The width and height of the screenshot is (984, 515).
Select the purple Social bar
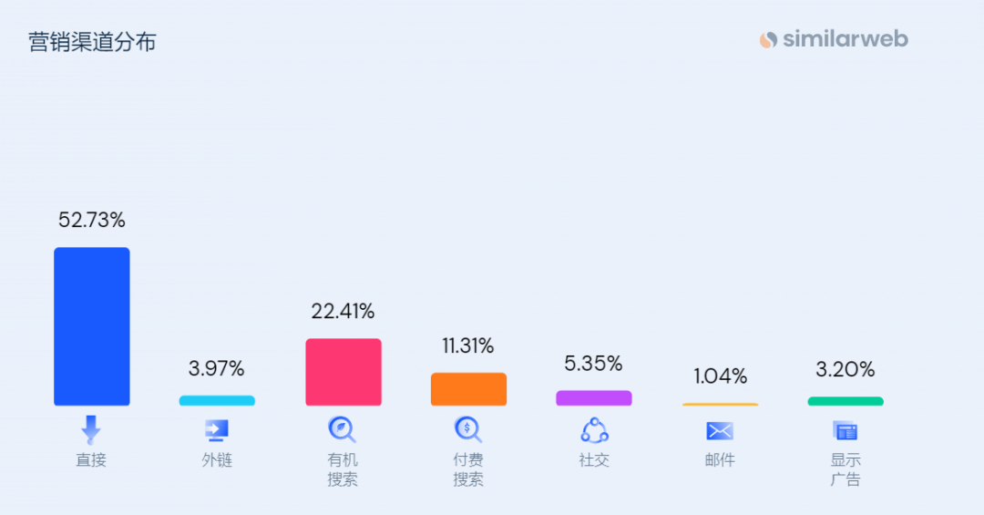(594, 398)
